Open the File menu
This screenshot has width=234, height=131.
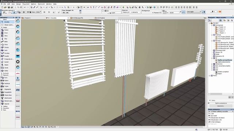pyautogui.click(x=5, y=4)
